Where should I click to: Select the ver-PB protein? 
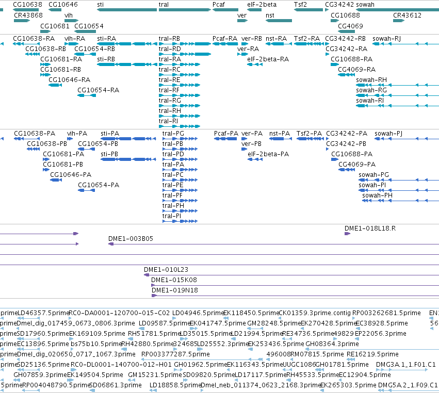pyautogui.click(x=244, y=149)
